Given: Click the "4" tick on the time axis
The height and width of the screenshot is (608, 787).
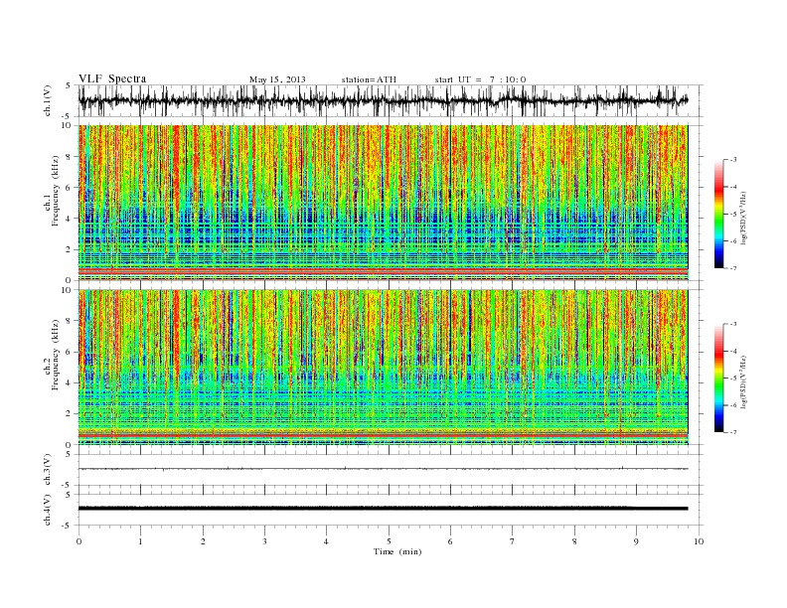Looking at the screenshot, I should [x=326, y=541].
